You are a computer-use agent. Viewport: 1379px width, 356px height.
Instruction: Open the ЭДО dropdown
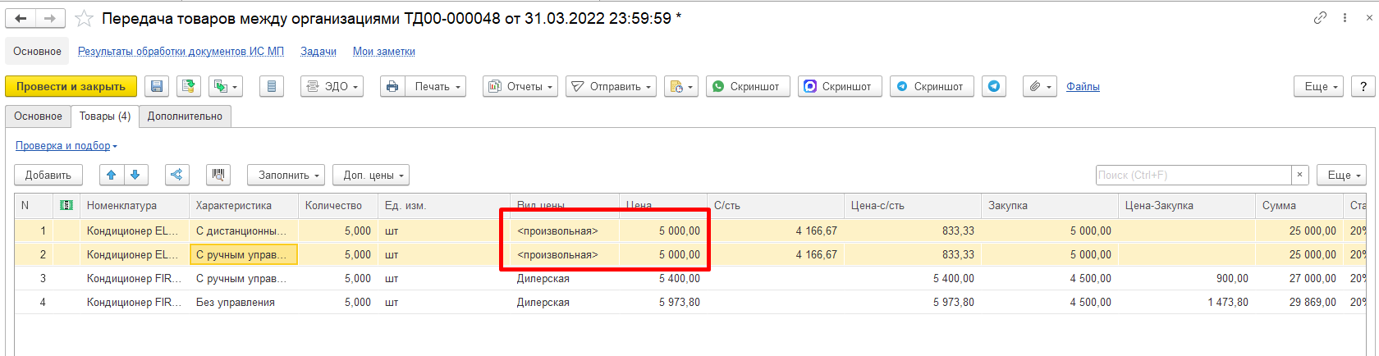332,86
